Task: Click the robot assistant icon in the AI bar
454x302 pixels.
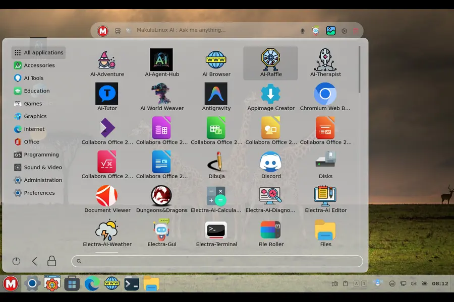Action: click(x=315, y=31)
